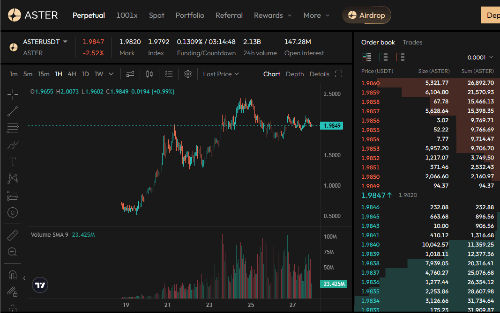The image size is (500, 313).
Task: Open the ASTERUSDT pair selector dropdown
Action: coord(45,42)
